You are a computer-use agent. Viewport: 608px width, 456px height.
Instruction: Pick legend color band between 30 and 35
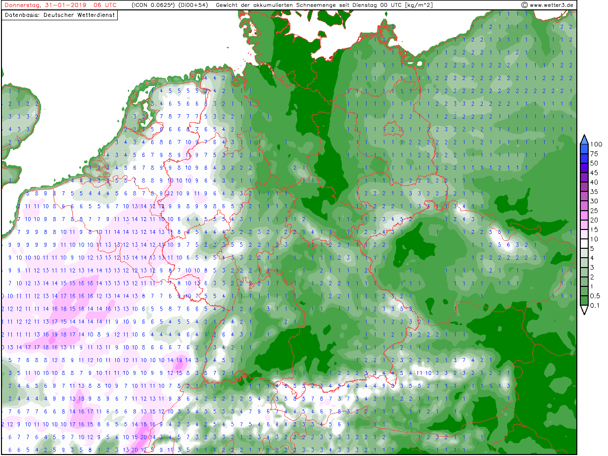584,196
